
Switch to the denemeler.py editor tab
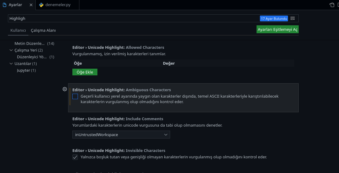click(x=58, y=5)
